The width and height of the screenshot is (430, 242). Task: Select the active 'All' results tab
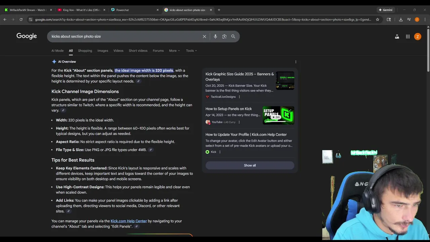pyautogui.click(x=71, y=51)
